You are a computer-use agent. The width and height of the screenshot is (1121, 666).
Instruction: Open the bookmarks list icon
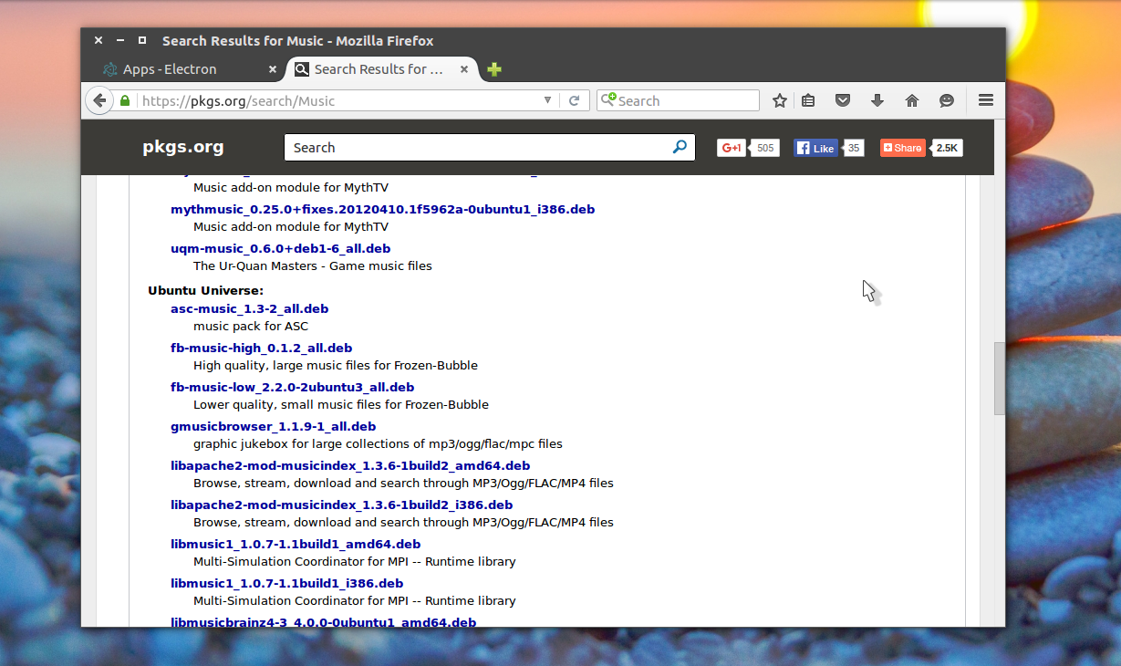tap(808, 100)
